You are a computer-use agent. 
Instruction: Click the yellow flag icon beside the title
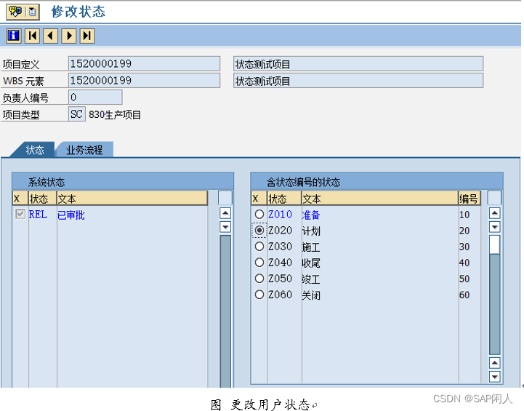click(x=15, y=12)
